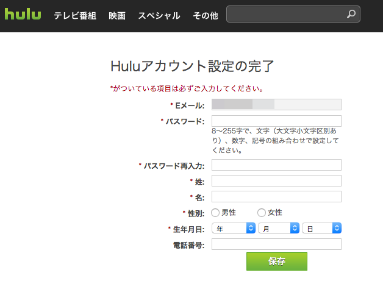The width and height of the screenshot is (383, 284).
Task: Click the 姓 input field
Action: pyautogui.click(x=276, y=181)
